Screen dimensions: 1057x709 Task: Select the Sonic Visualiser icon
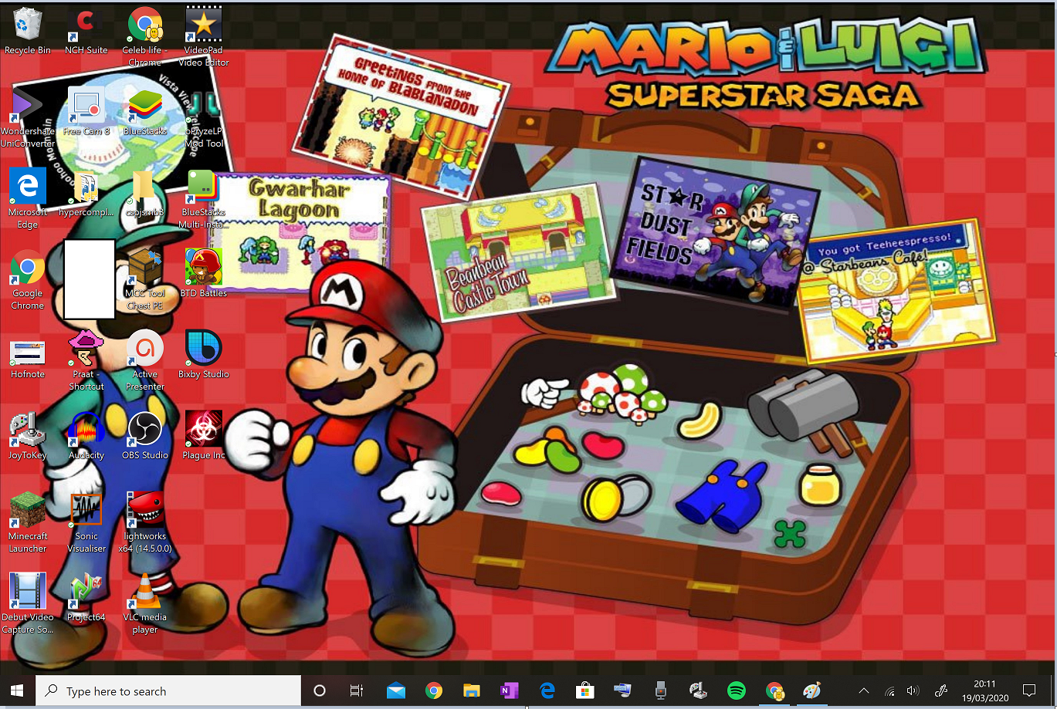86,523
